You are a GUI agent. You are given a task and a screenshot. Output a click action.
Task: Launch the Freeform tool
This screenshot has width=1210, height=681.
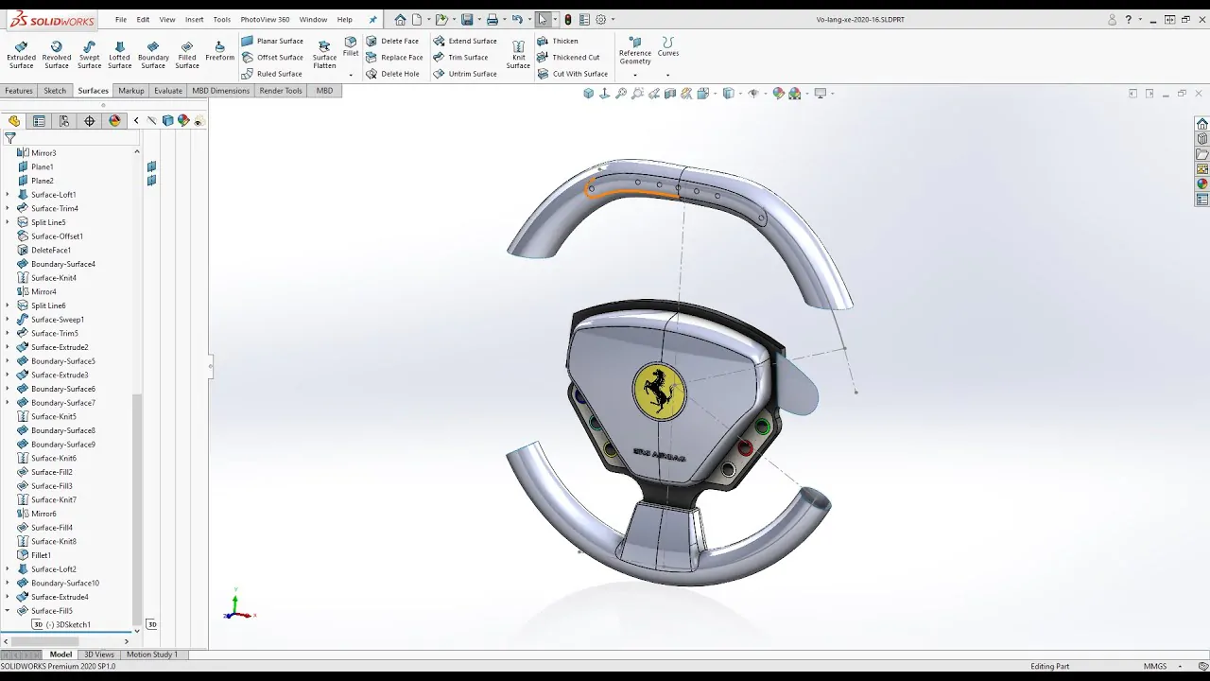click(219, 51)
